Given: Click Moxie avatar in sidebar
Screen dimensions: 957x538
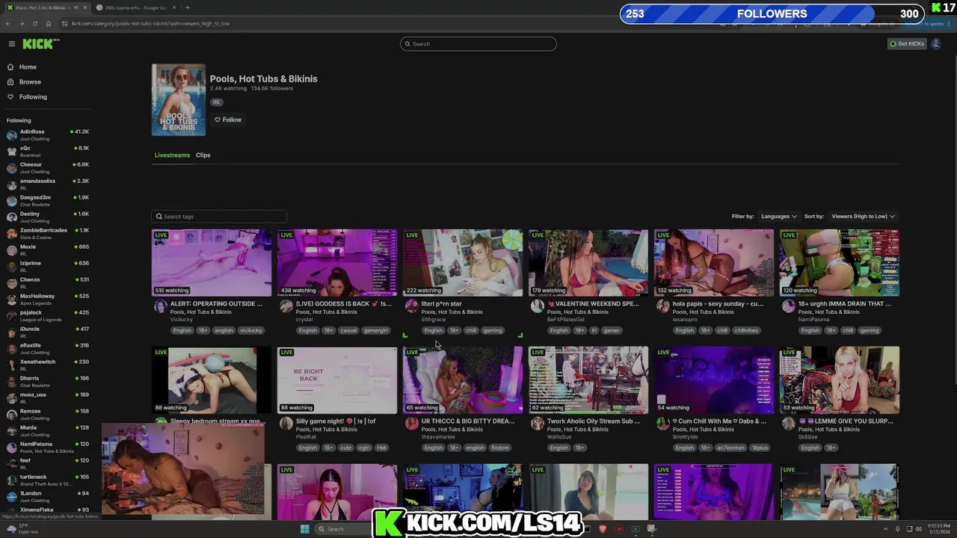Looking at the screenshot, I should [x=11, y=250].
